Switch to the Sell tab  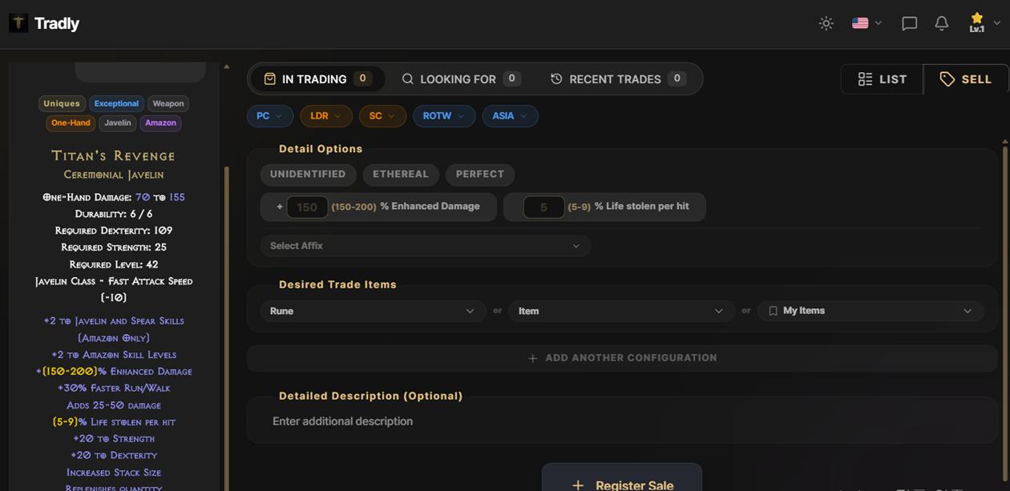966,79
